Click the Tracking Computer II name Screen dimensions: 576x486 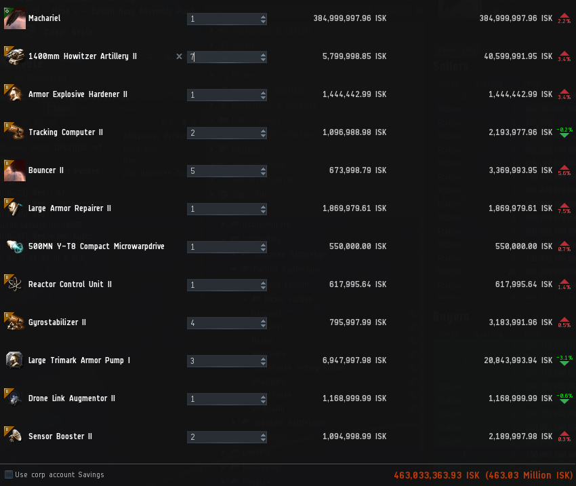(66, 132)
